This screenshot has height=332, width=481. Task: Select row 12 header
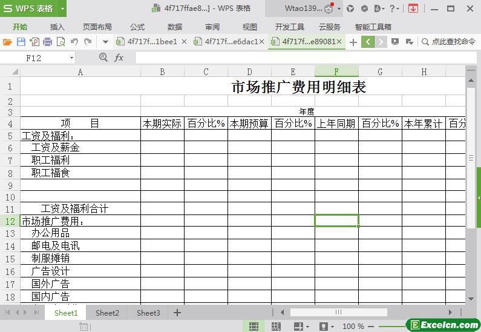(10, 221)
